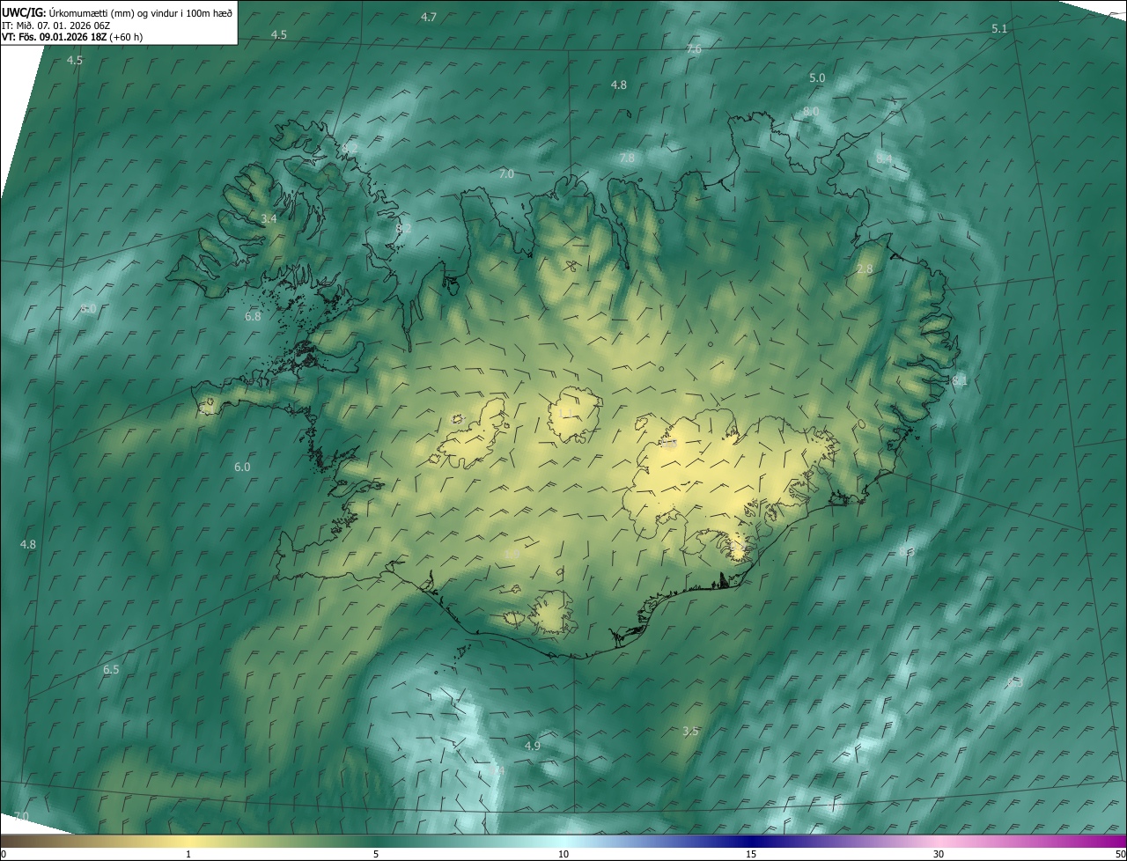Click the 7.6 value label on the map
This screenshot has width=1127, height=861.
[694, 49]
